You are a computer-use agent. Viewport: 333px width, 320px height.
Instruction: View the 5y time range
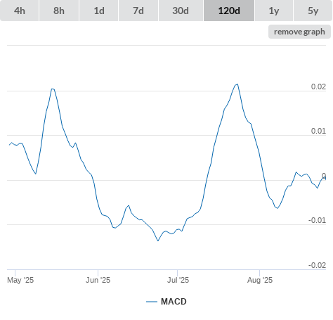(313, 11)
